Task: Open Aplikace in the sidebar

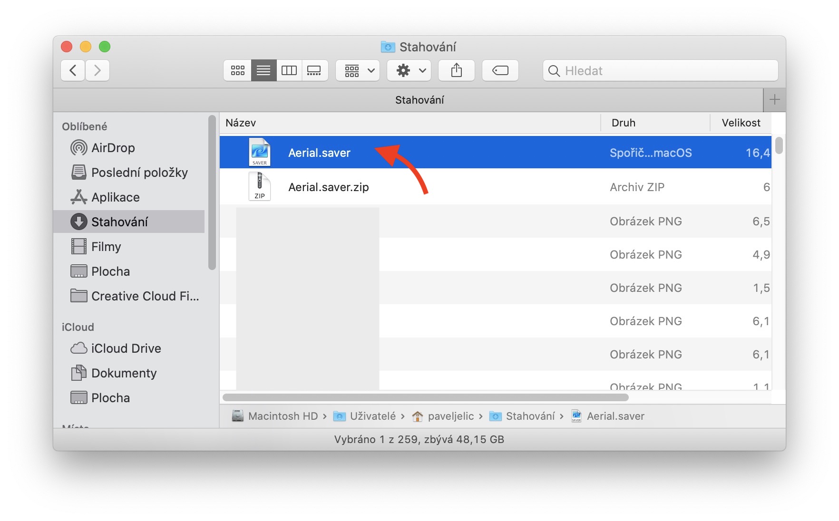Action: coord(129,197)
